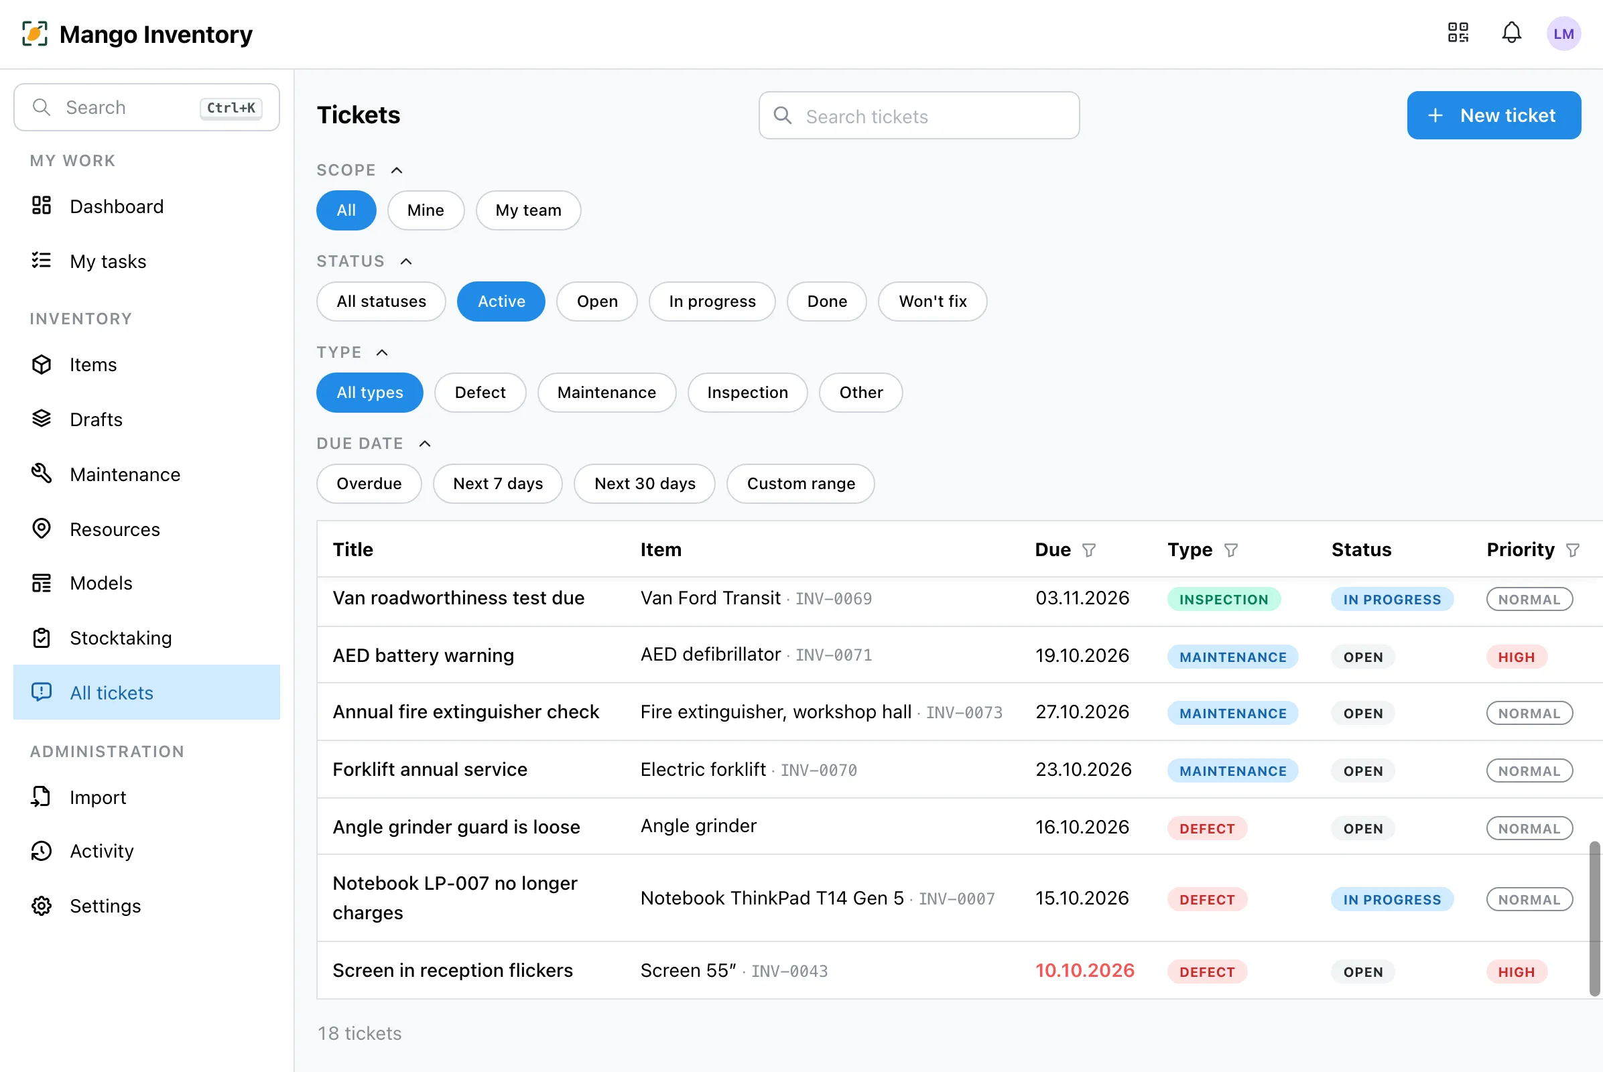1603x1072 pixels.
Task: Click the Models icon in sidebar
Action: tap(42, 582)
